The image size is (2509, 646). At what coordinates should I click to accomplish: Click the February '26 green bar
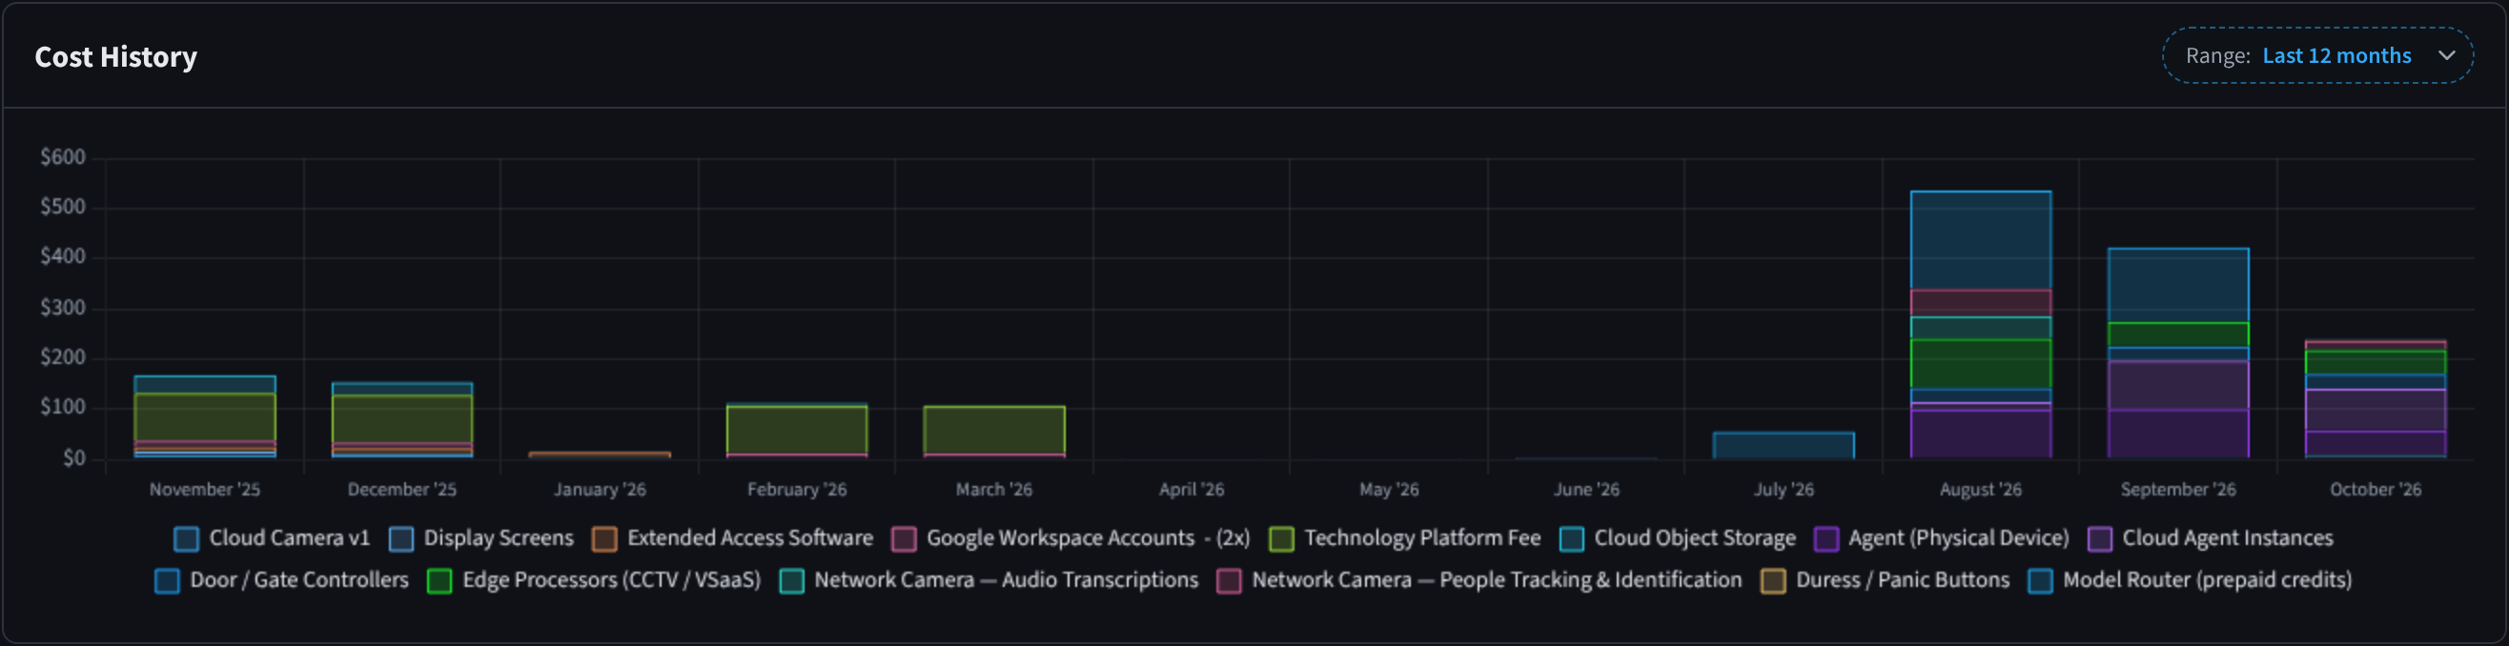797,429
